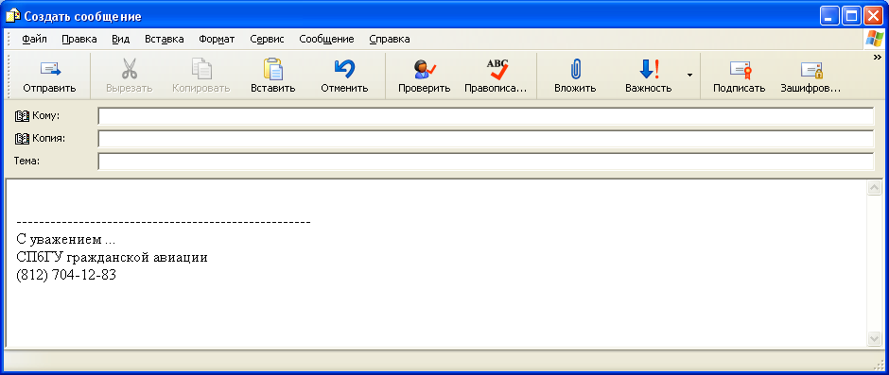Open the Сообщение menu
The width and height of the screenshot is (889, 375).
coord(326,39)
